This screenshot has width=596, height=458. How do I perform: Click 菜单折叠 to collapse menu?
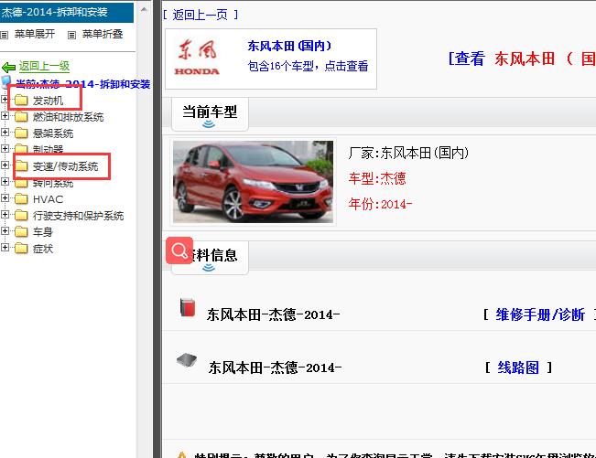pos(103,34)
